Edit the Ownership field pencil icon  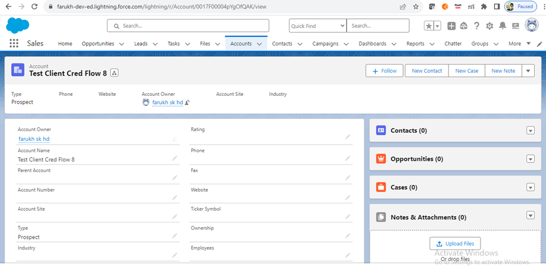point(348,236)
